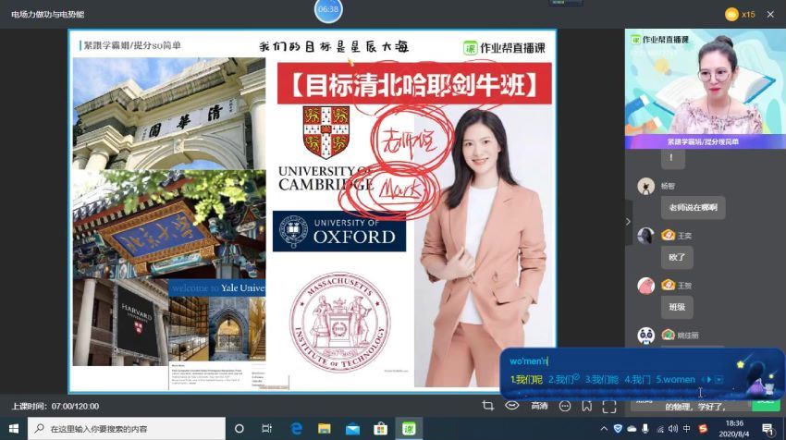Open the clock showing 18:36 2020/8/4
Image resolution: width=786 pixels, height=440 pixels.
pyautogui.click(x=734, y=429)
